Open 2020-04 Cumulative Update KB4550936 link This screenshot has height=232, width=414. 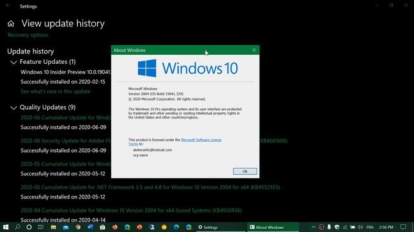coord(131,210)
